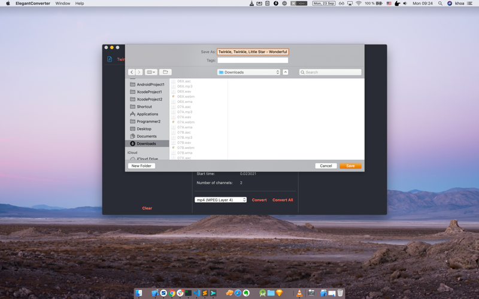Click VLC cone in menu bar
Image resolution: width=479 pixels, height=299 pixels.
(x=251, y=4)
